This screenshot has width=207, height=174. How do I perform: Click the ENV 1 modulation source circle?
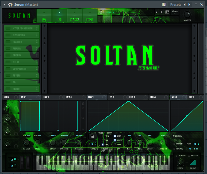[x=38, y=97]
